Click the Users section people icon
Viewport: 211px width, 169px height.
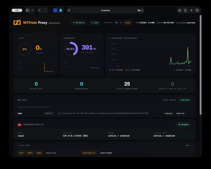(x=19, y=100)
